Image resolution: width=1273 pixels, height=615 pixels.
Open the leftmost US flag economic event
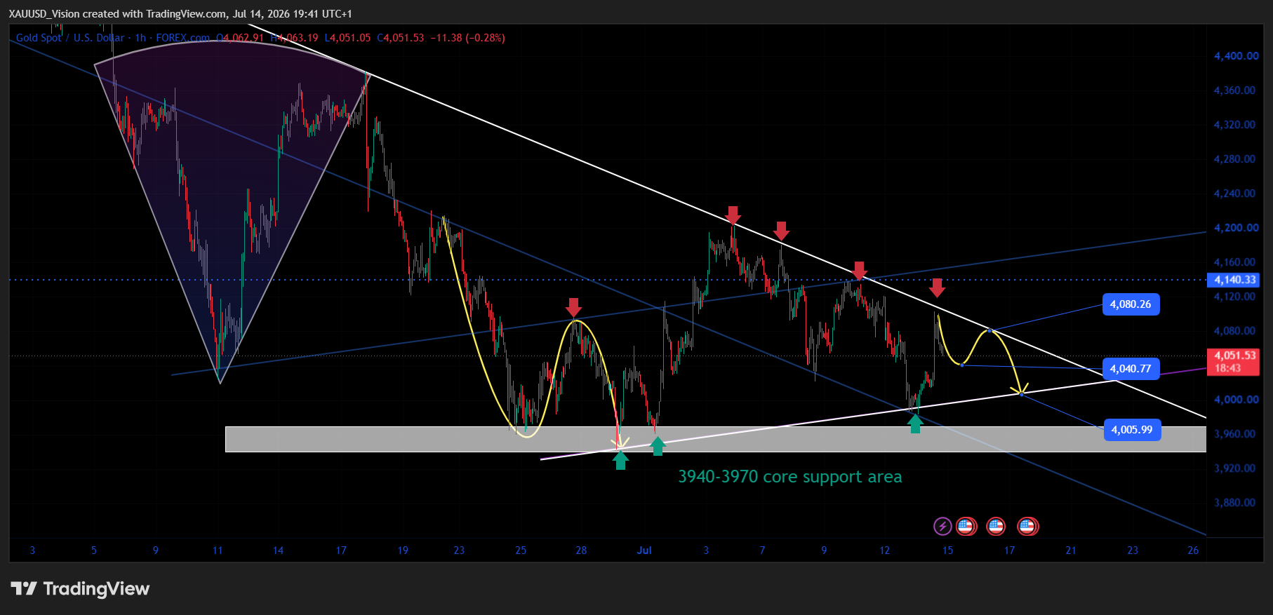tap(966, 526)
